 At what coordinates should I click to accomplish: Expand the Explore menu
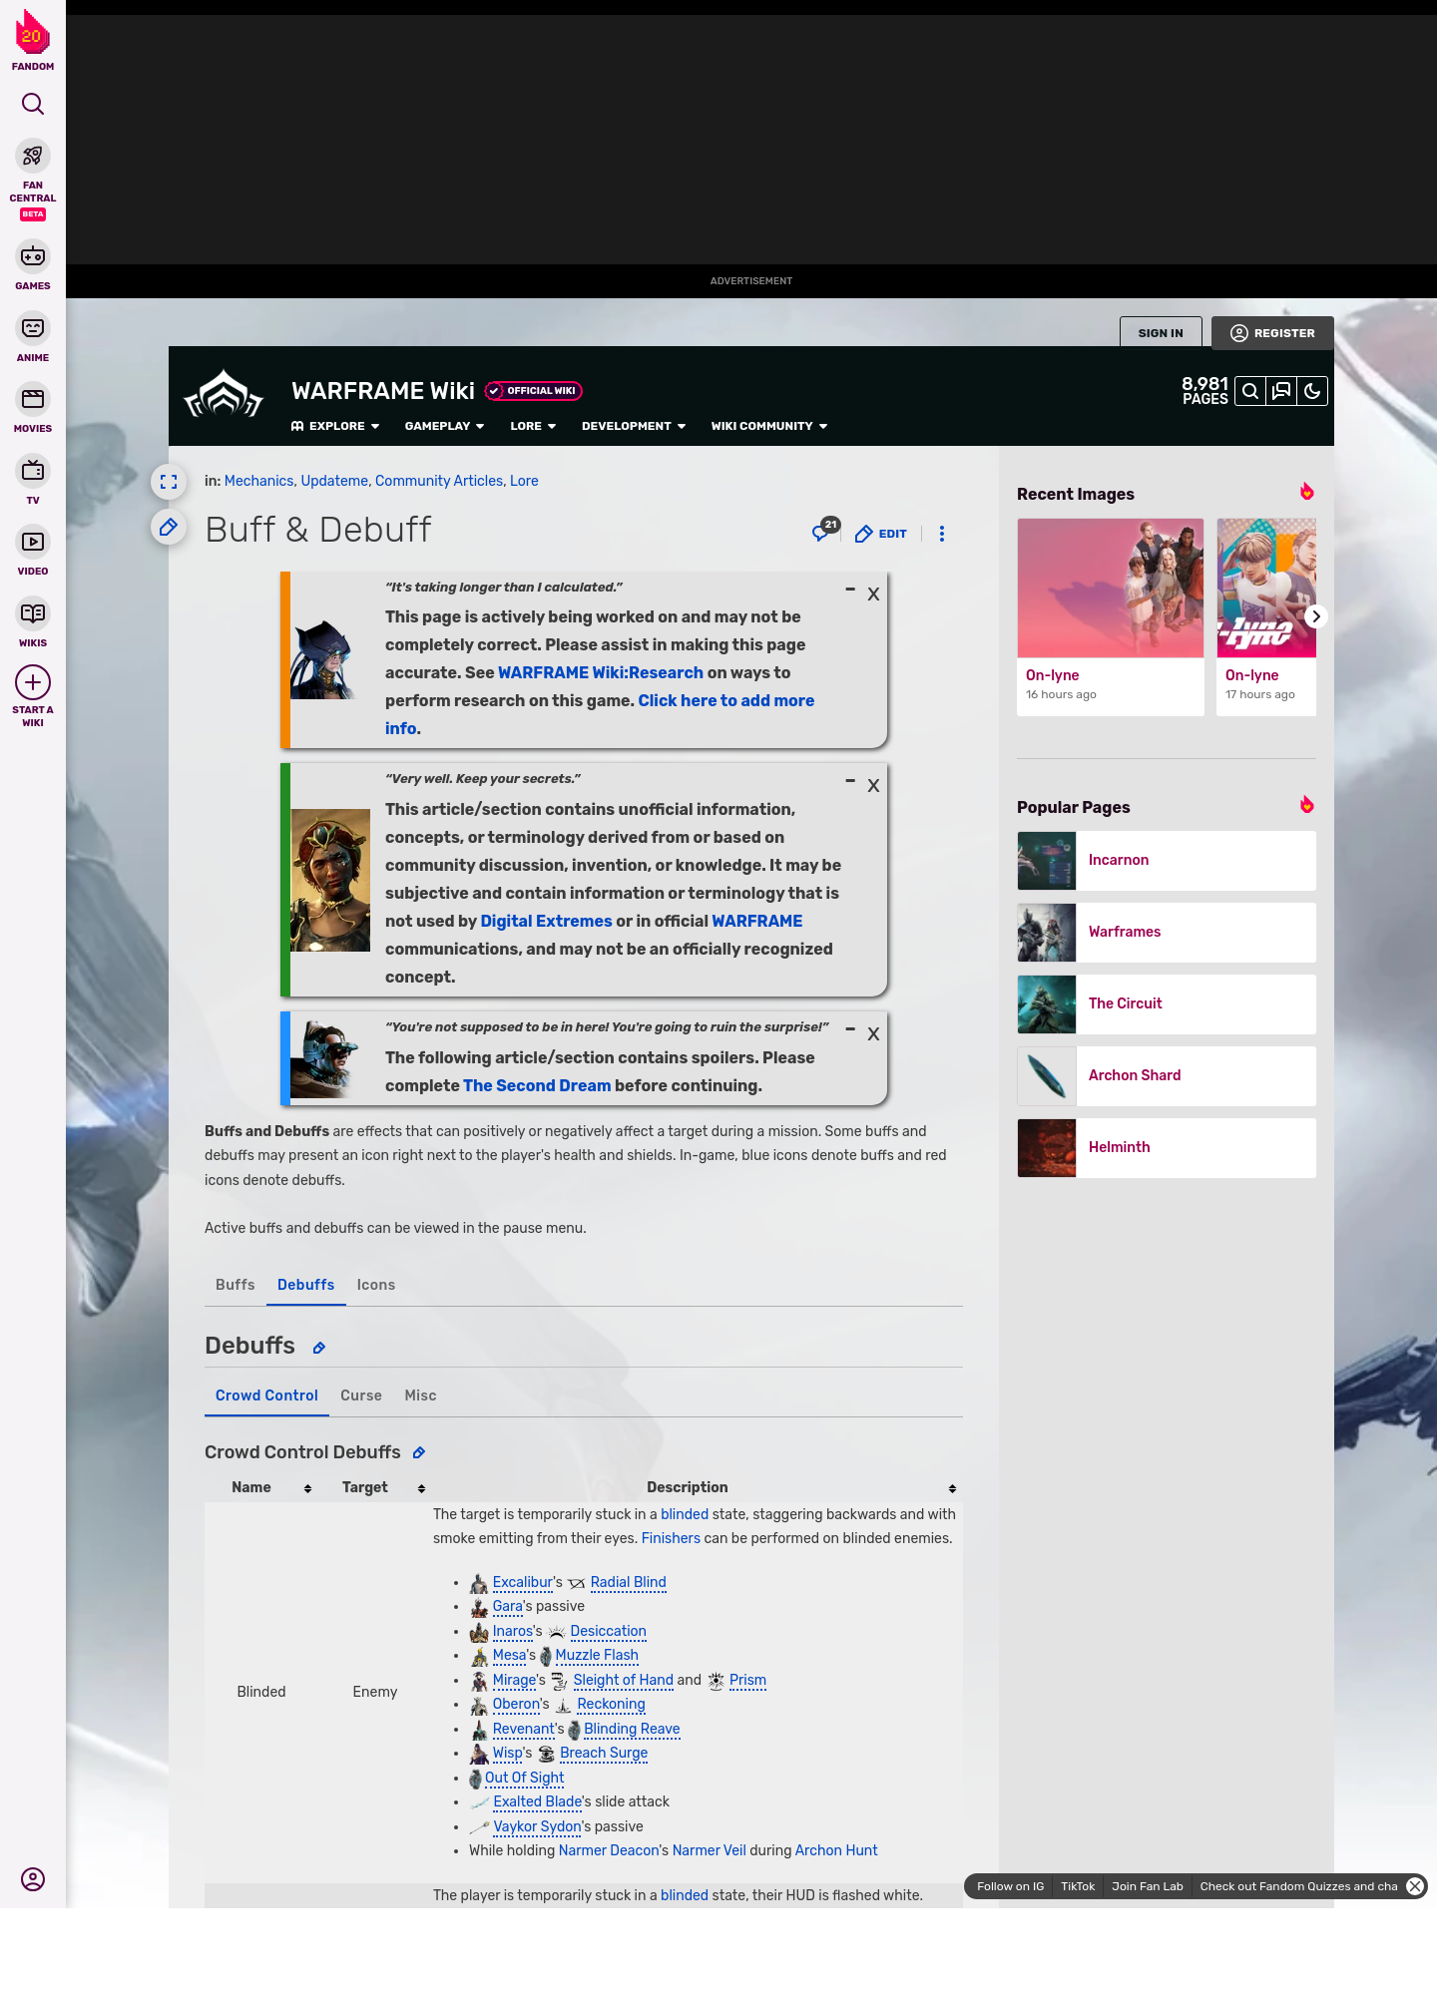pyautogui.click(x=335, y=426)
